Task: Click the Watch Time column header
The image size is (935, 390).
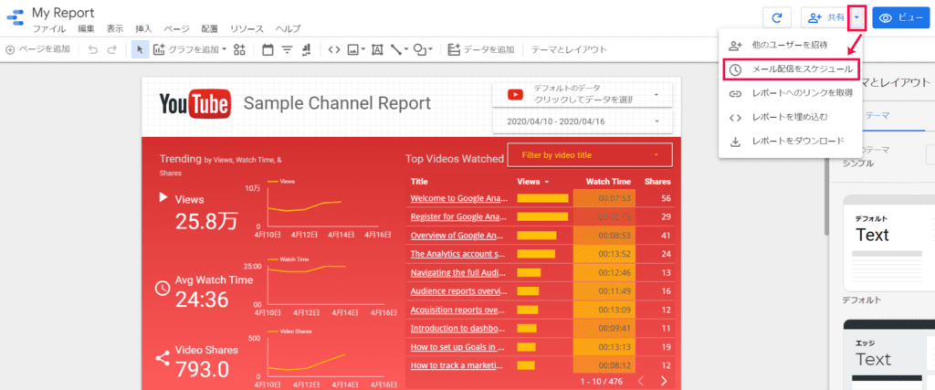Action: [607, 181]
